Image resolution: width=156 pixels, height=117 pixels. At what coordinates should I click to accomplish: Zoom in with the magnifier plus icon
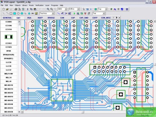click(x=48, y=9)
